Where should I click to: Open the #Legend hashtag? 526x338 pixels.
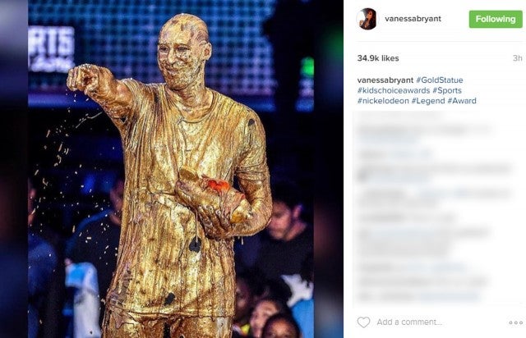click(x=428, y=101)
